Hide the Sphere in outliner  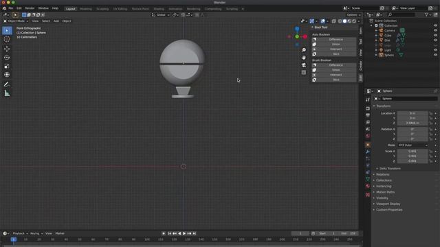[x=435, y=55]
